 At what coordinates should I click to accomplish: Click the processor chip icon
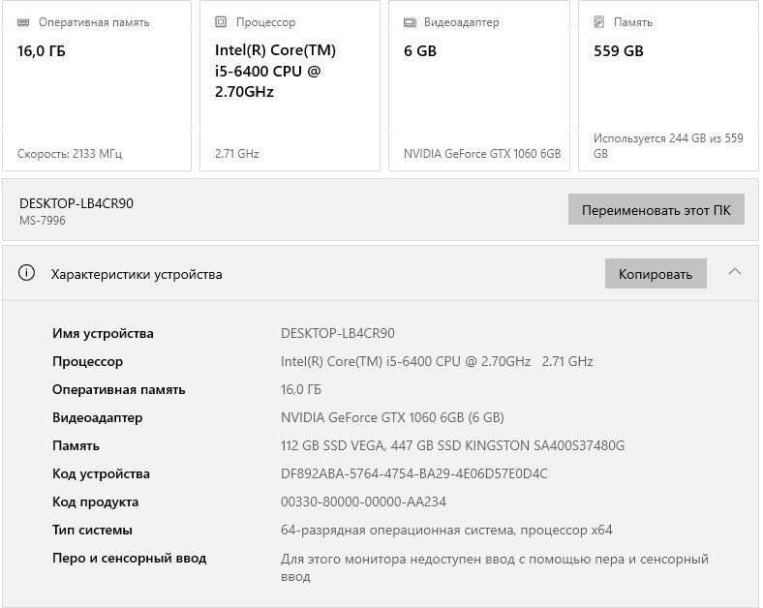coord(221,22)
